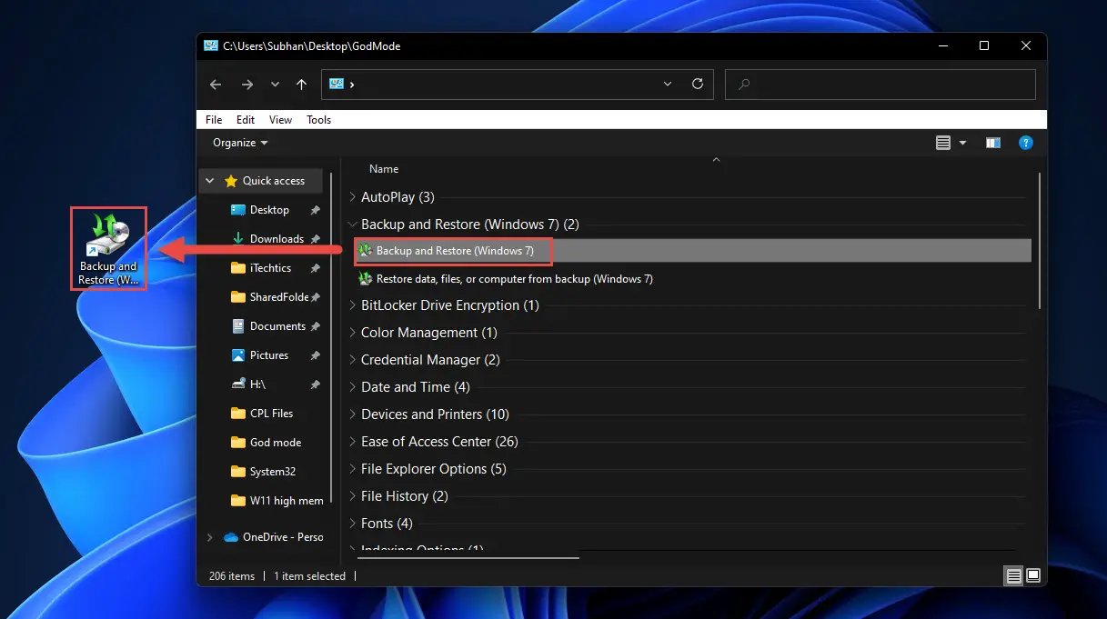This screenshot has width=1107, height=619.
Task: Switch to details view in the status bar
Action: pyautogui.click(x=1014, y=575)
